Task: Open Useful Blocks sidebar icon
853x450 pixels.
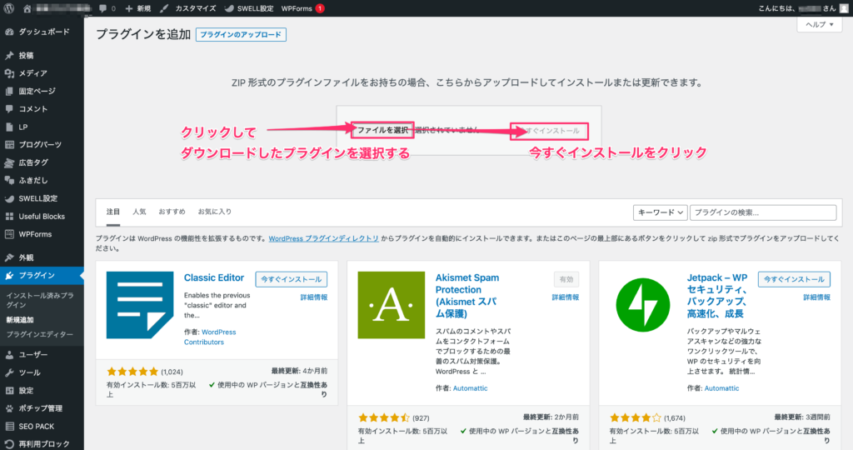Action: tap(9, 217)
